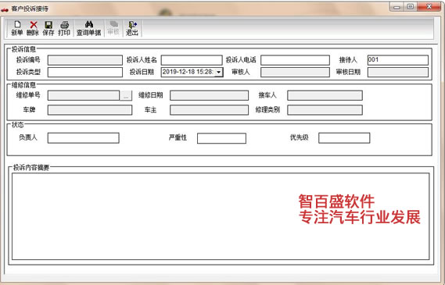
Task: Click the greyed 审核 audit icon
Action: point(113,28)
